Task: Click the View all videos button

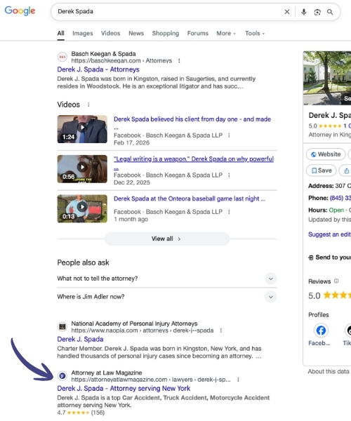Action: click(x=167, y=239)
